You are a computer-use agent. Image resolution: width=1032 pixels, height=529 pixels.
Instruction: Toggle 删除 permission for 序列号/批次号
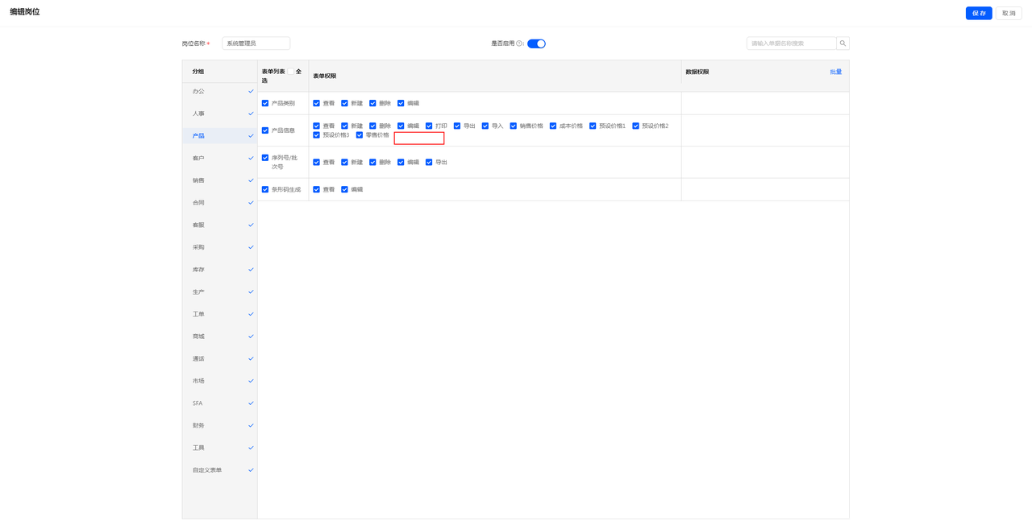click(x=372, y=162)
